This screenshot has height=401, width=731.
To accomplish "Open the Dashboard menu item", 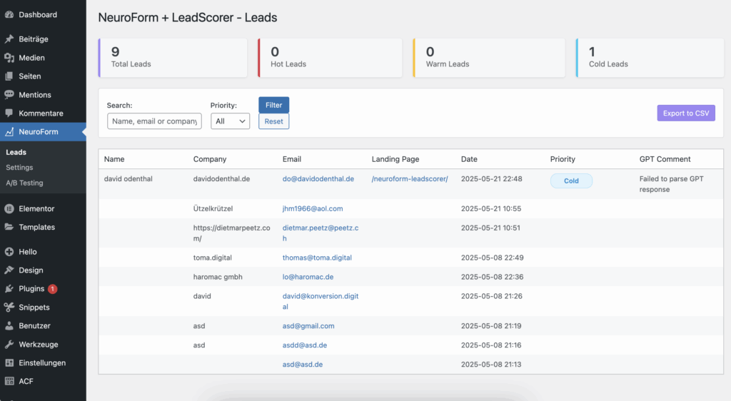I will point(43,14).
